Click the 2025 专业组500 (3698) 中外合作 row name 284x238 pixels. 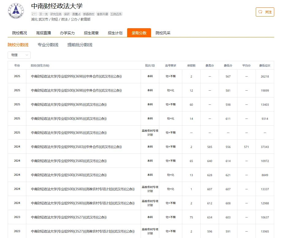pyautogui.click(x=76, y=91)
